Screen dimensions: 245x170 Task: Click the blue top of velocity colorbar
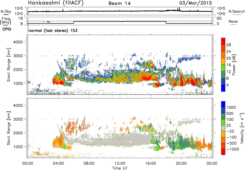pyautogui.click(x=223, y=104)
